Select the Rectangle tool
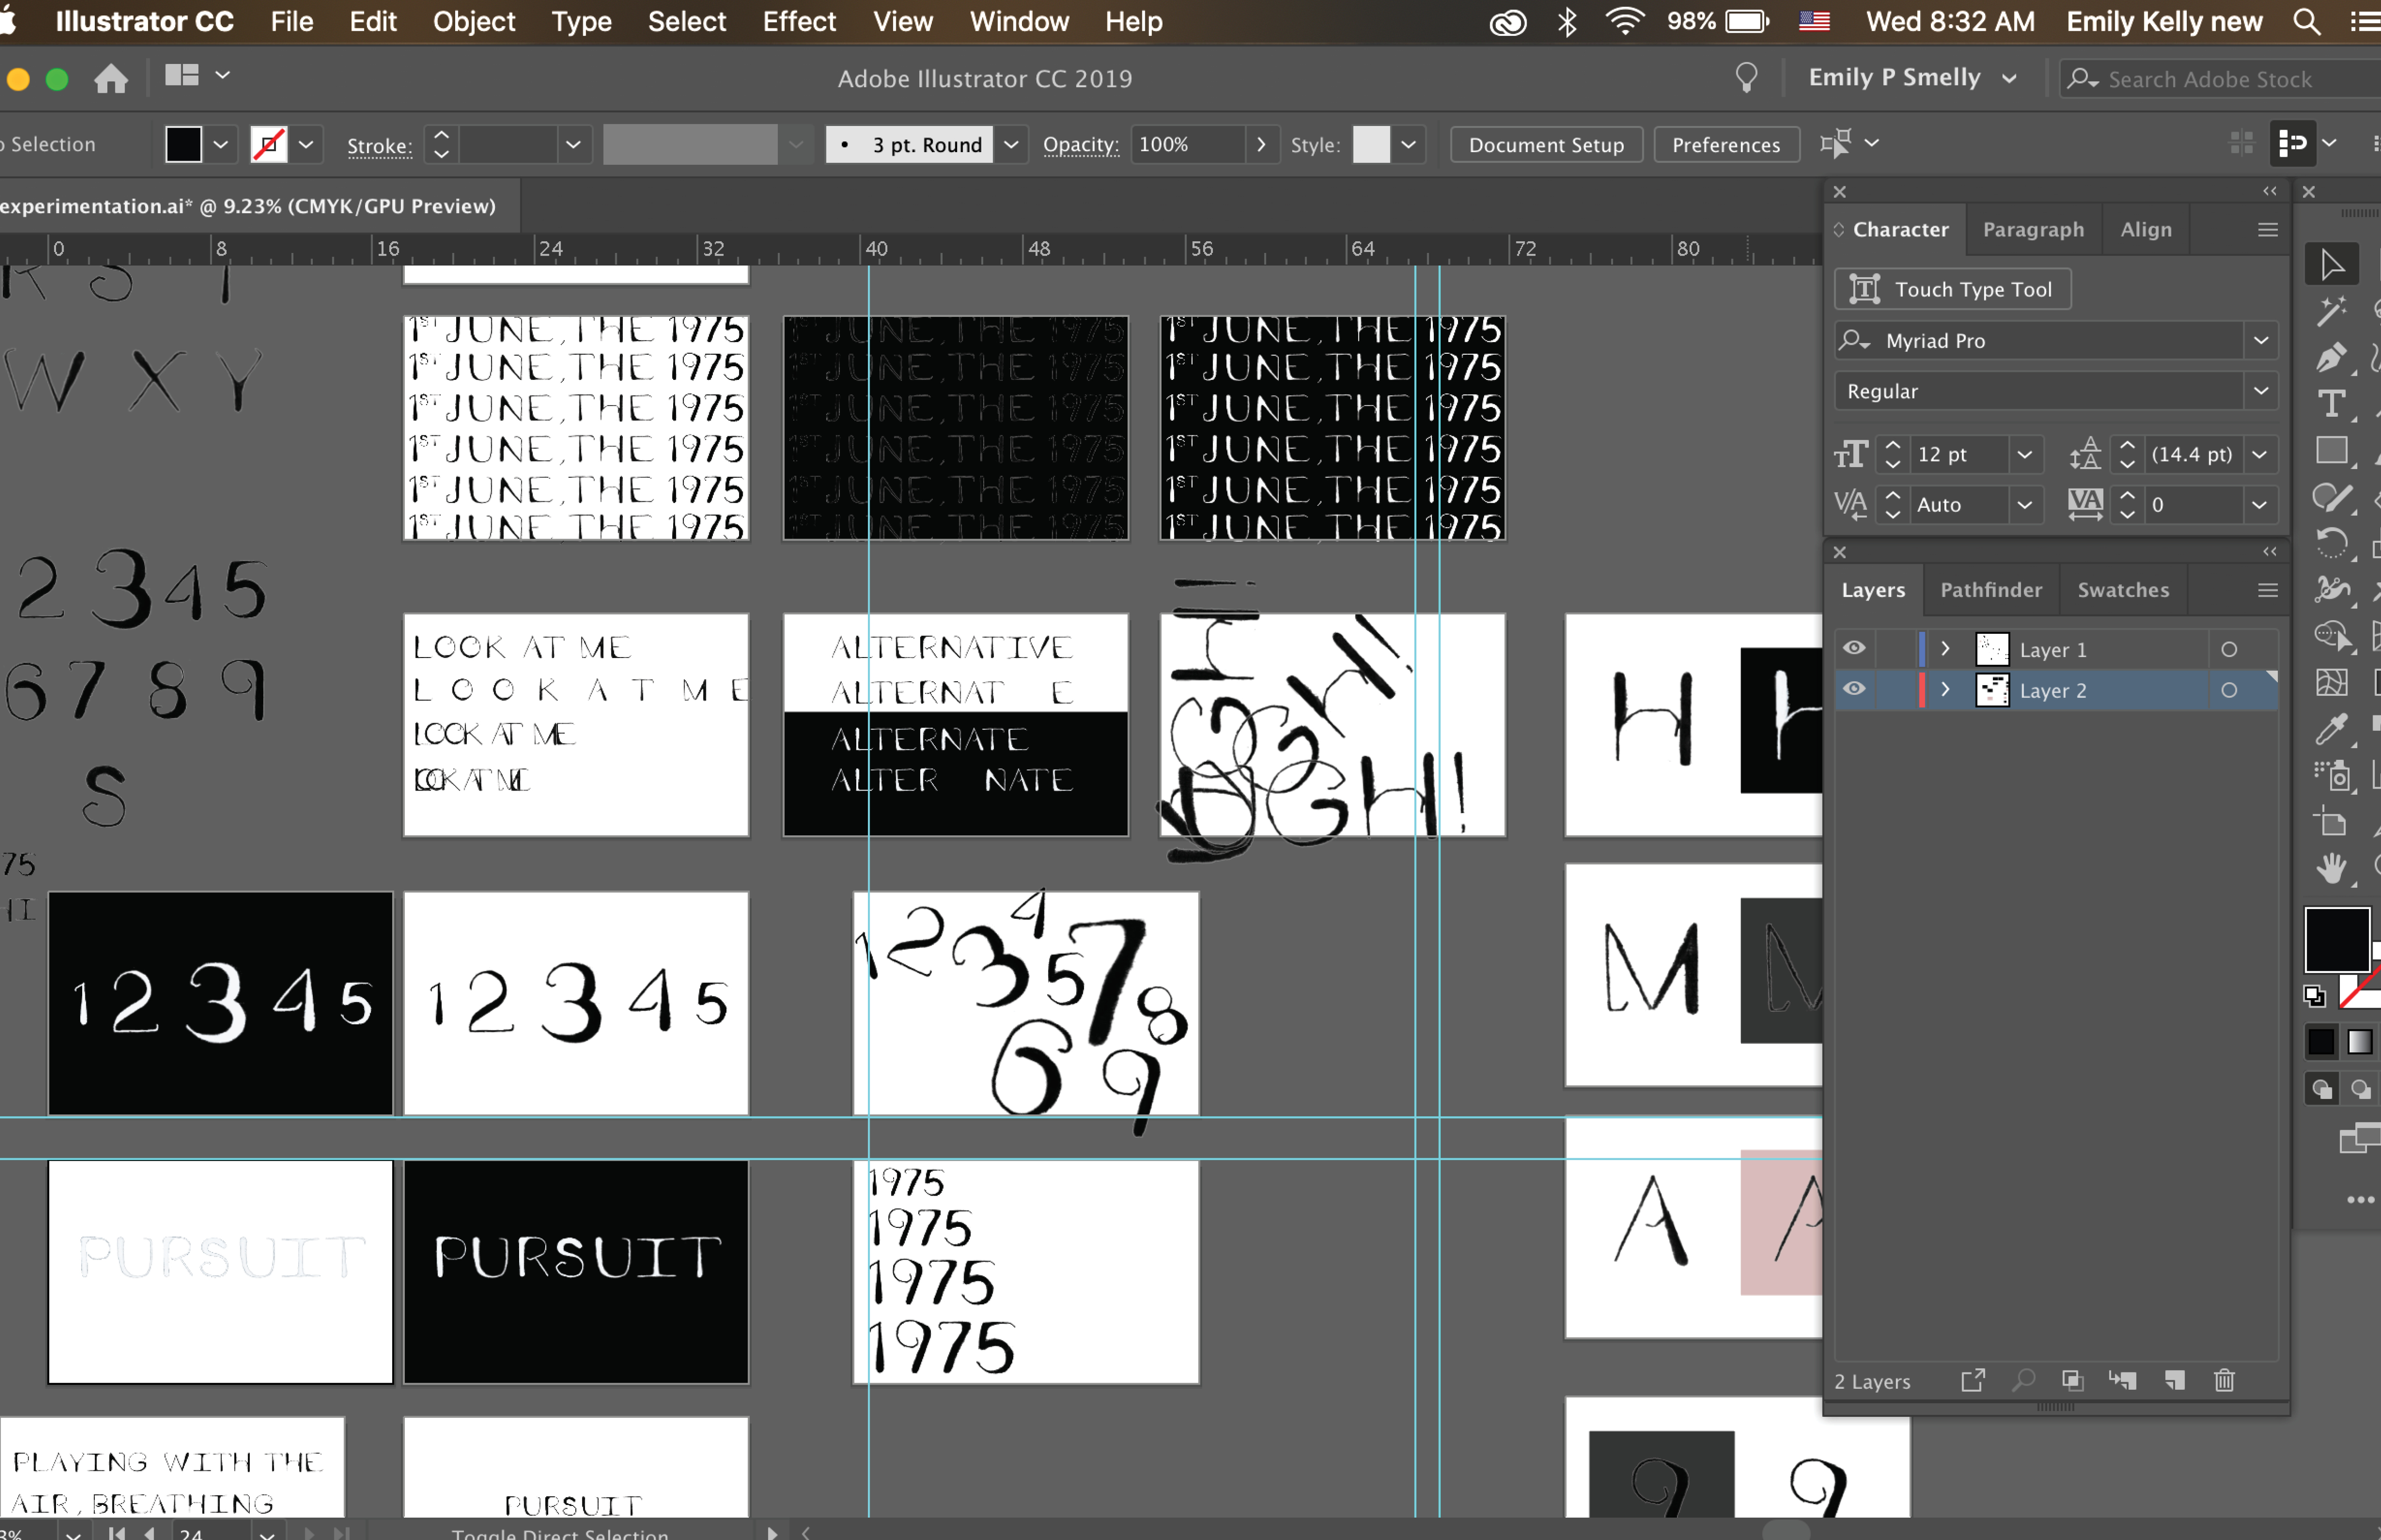This screenshot has width=2381, height=1540. pyautogui.click(x=2332, y=451)
